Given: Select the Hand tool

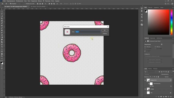Looking at the screenshot, I should [x=2, y=54].
